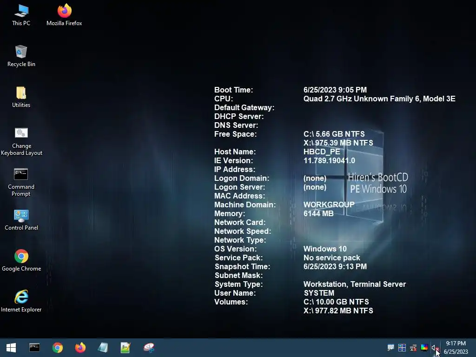The image size is (476, 357).
Task: Click the monitor tray icon
Action: [x=390, y=347]
